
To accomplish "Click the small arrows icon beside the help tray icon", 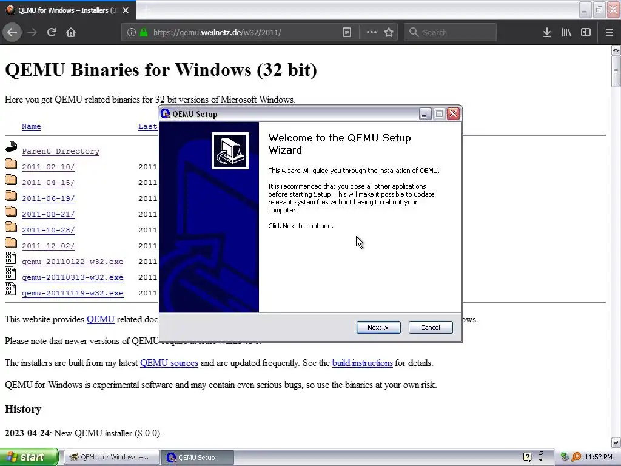I will 540,456.
